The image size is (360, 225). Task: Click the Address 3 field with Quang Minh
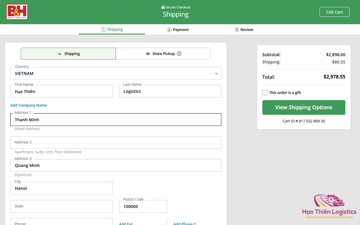click(x=116, y=165)
